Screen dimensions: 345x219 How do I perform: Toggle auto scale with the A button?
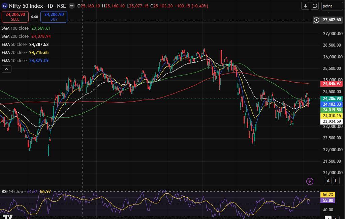tap(328, 181)
